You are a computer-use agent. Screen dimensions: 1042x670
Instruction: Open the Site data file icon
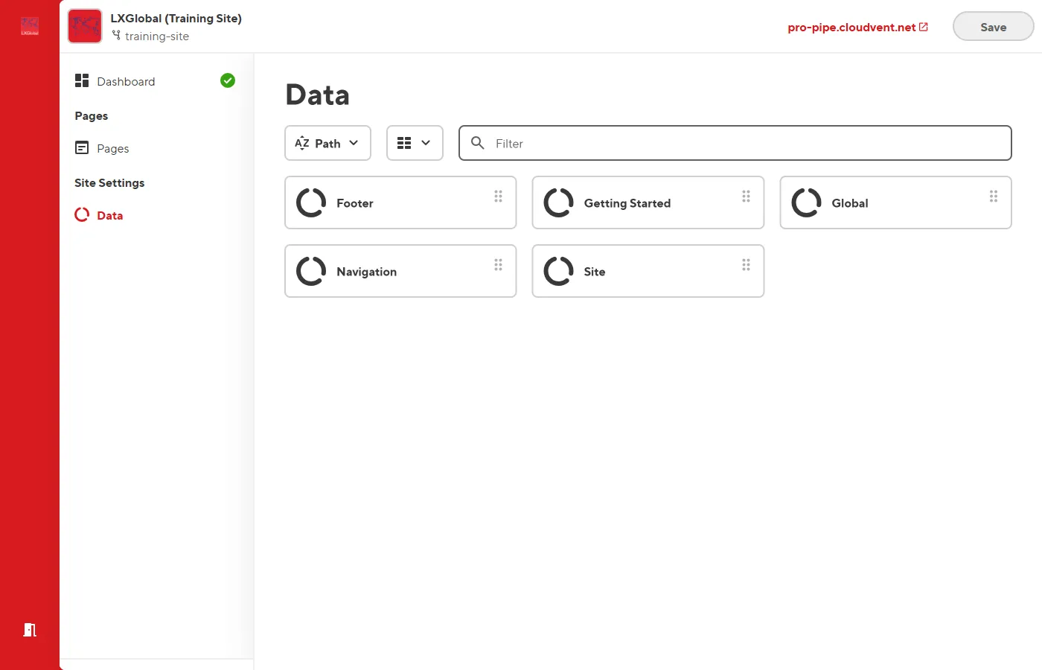558,270
